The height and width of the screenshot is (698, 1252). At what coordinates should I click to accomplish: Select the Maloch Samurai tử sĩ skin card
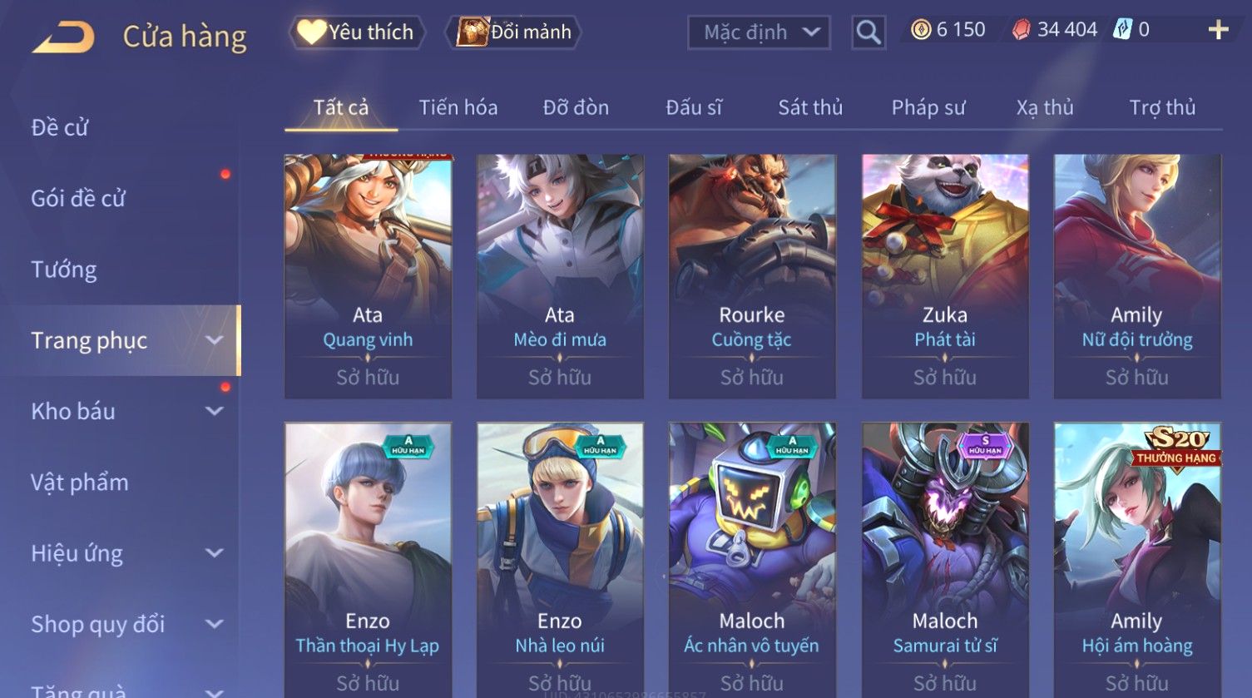click(945, 561)
